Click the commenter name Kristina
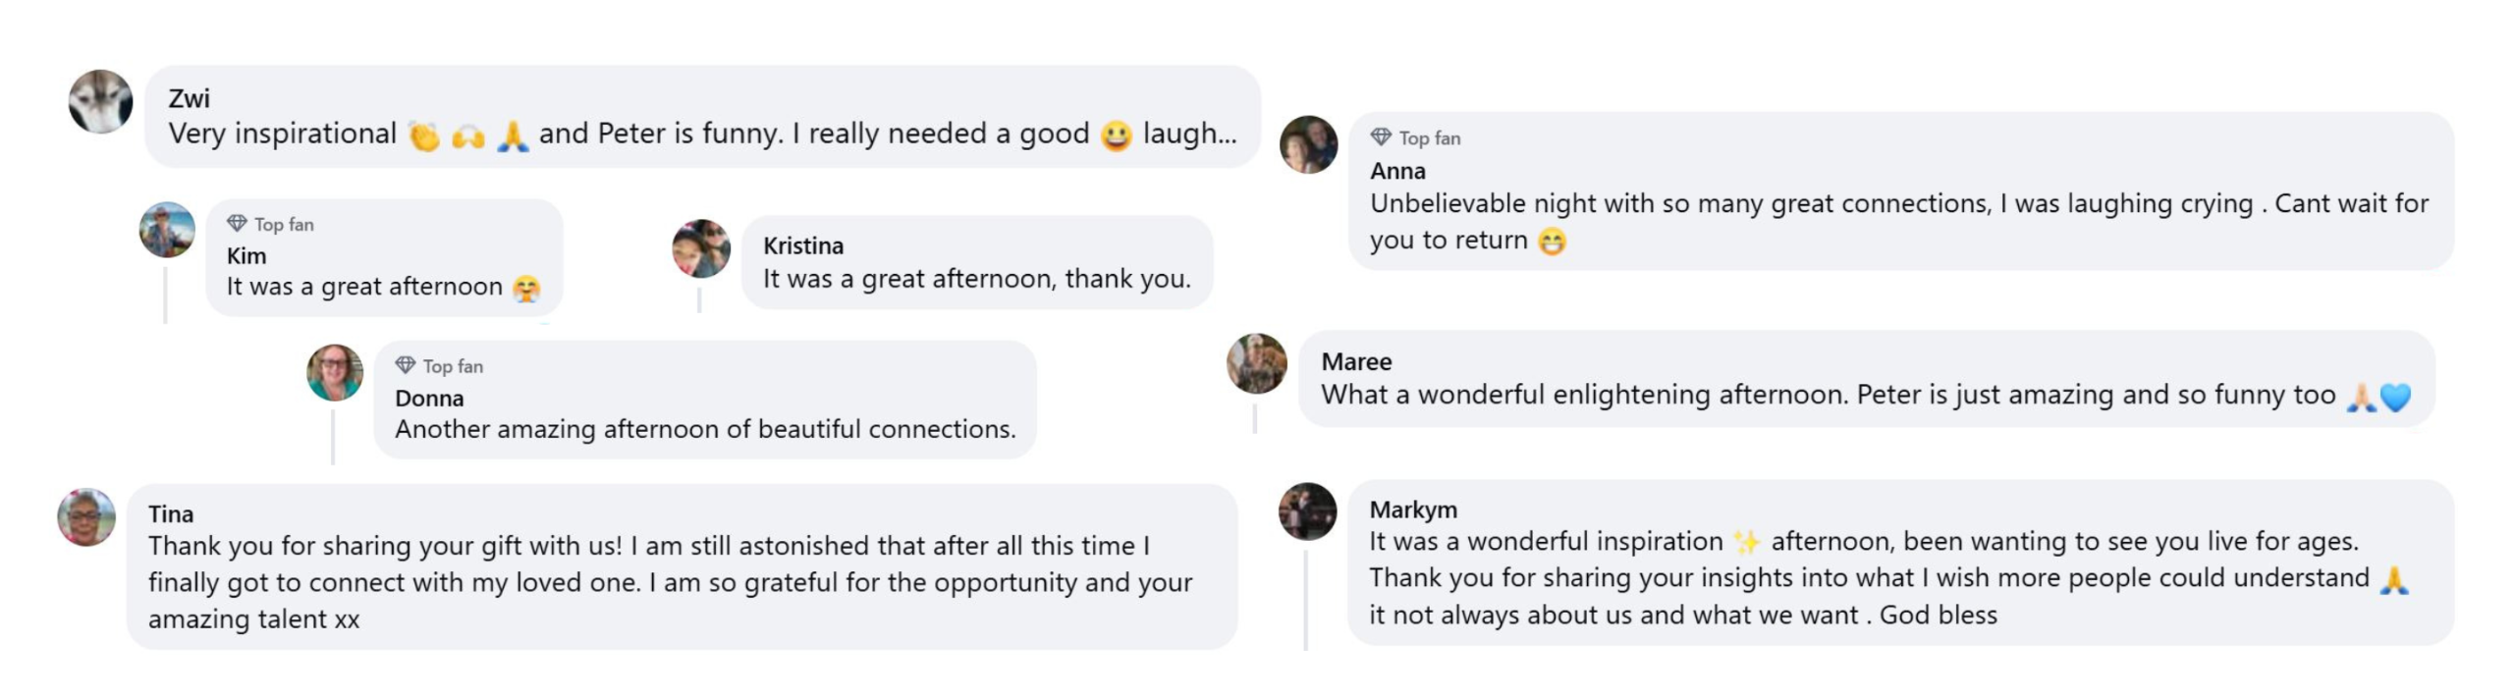This screenshot has height=698, width=2514. point(803,245)
